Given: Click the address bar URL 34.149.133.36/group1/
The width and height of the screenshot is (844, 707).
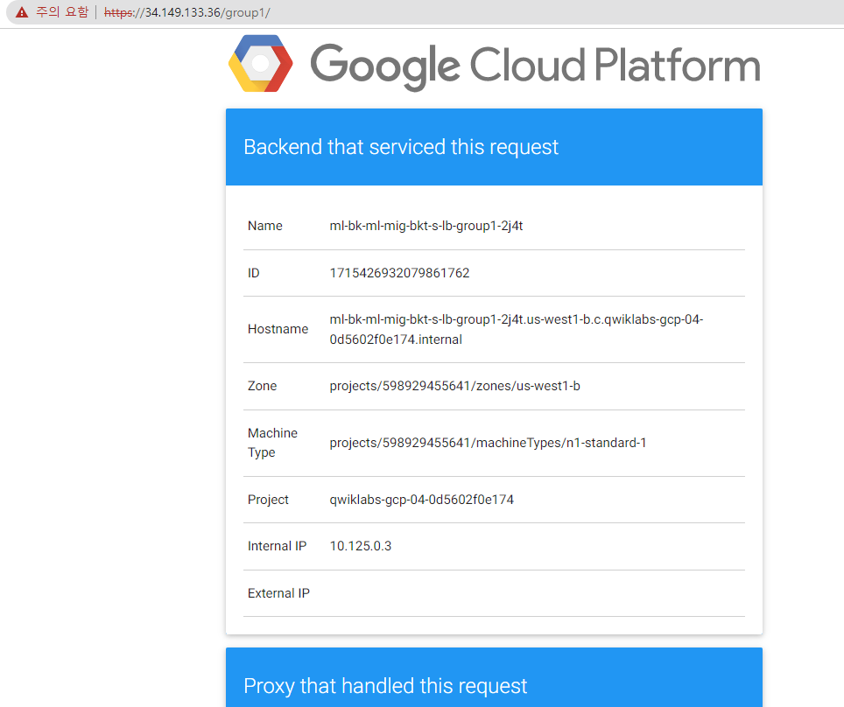Looking at the screenshot, I should 186,12.
